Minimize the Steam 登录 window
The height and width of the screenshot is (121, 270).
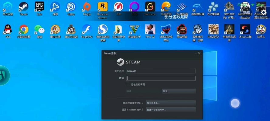pos(196,54)
